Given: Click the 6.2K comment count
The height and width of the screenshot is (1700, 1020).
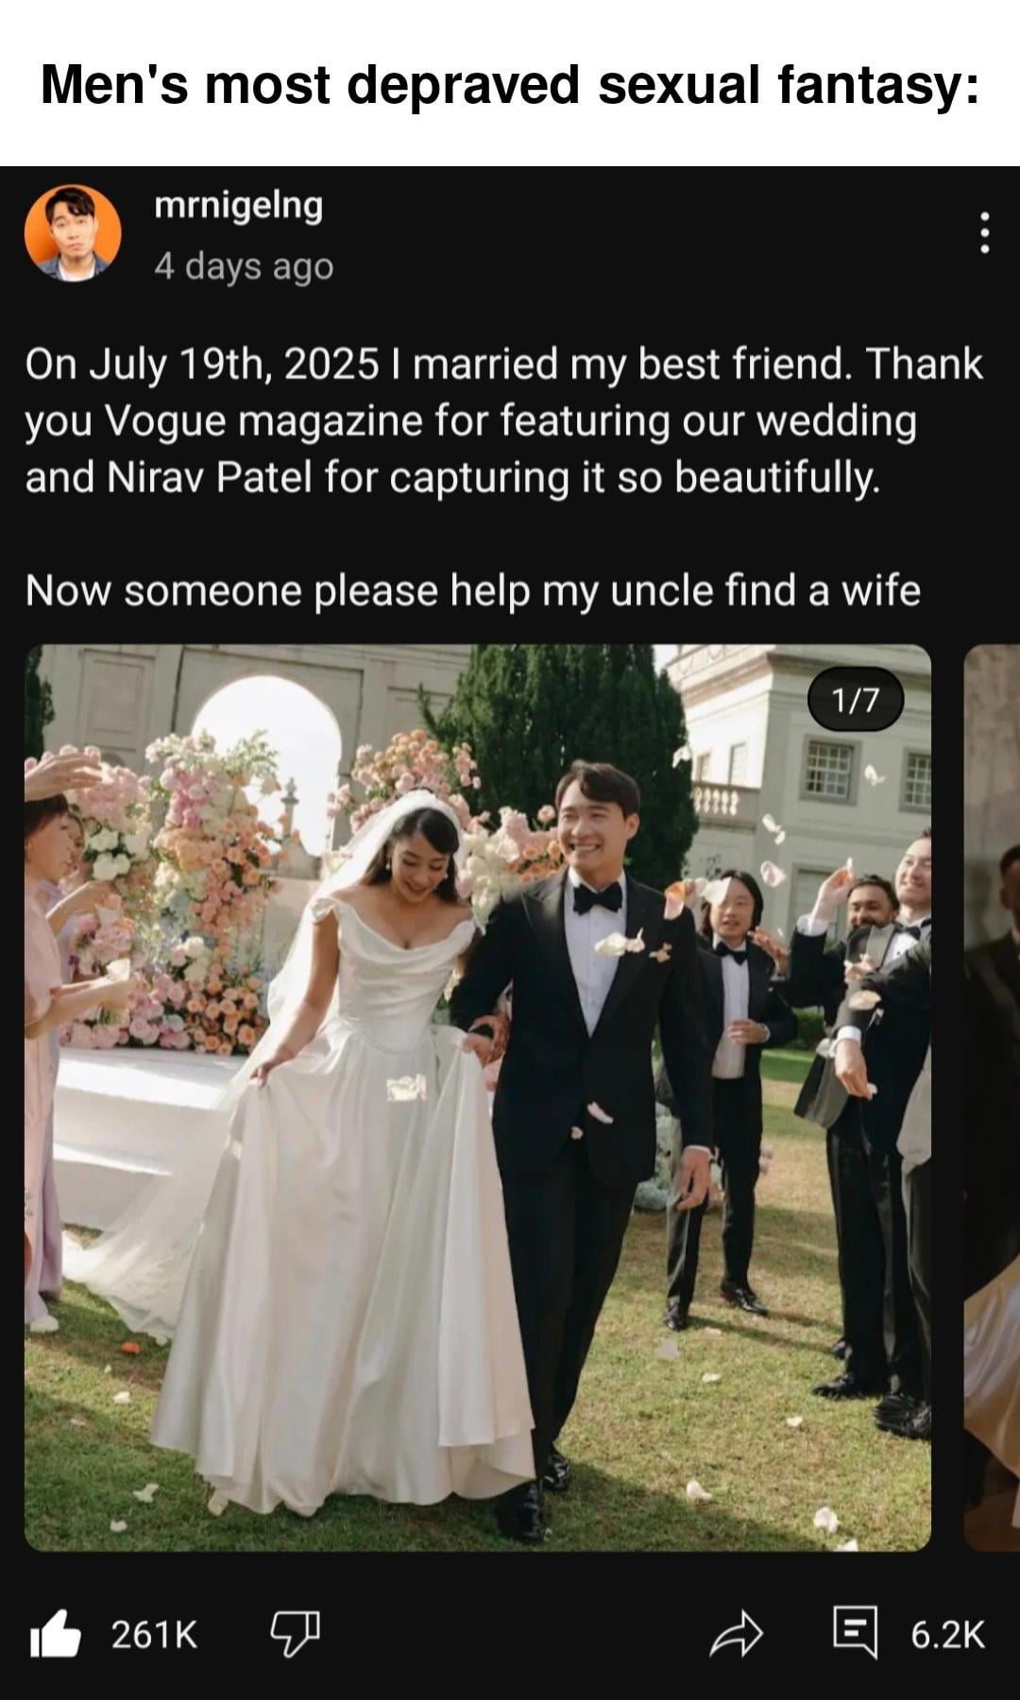Looking at the screenshot, I should tap(947, 1635).
